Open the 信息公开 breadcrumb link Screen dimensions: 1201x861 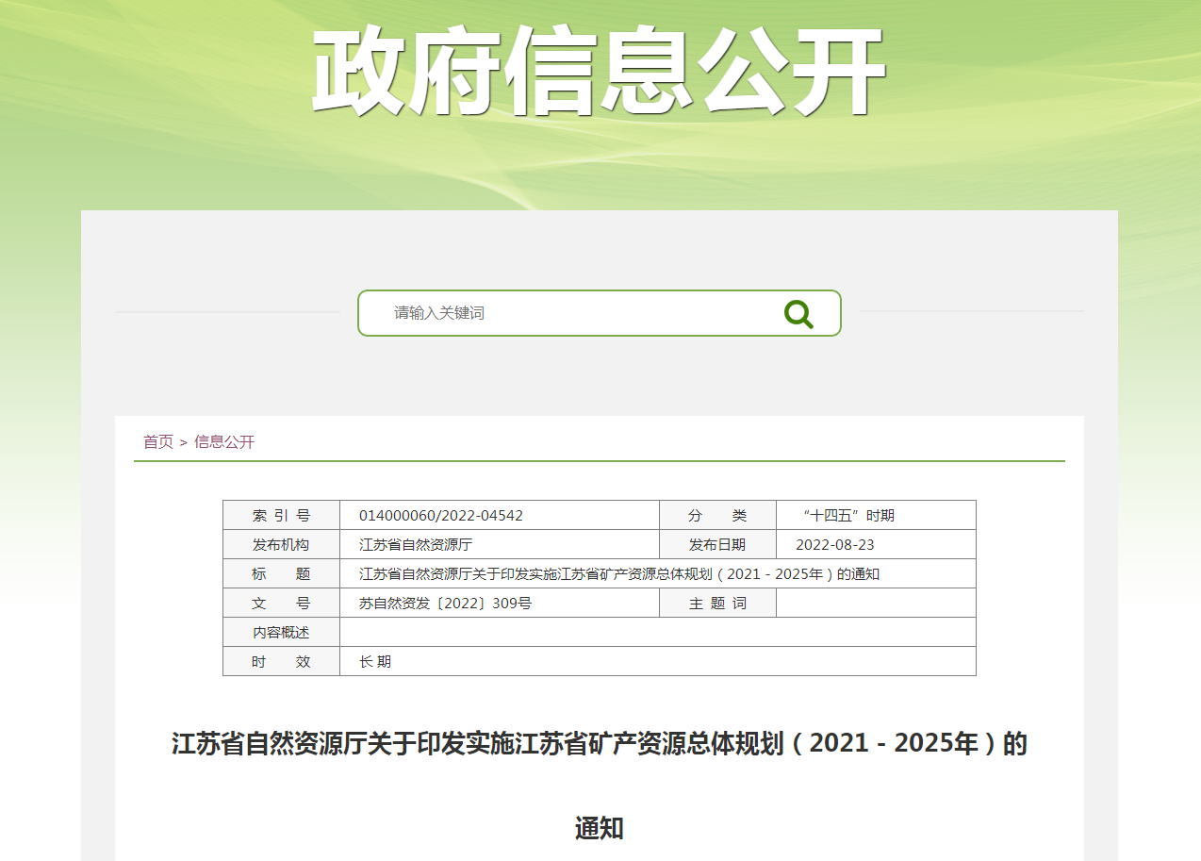coord(224,441)
